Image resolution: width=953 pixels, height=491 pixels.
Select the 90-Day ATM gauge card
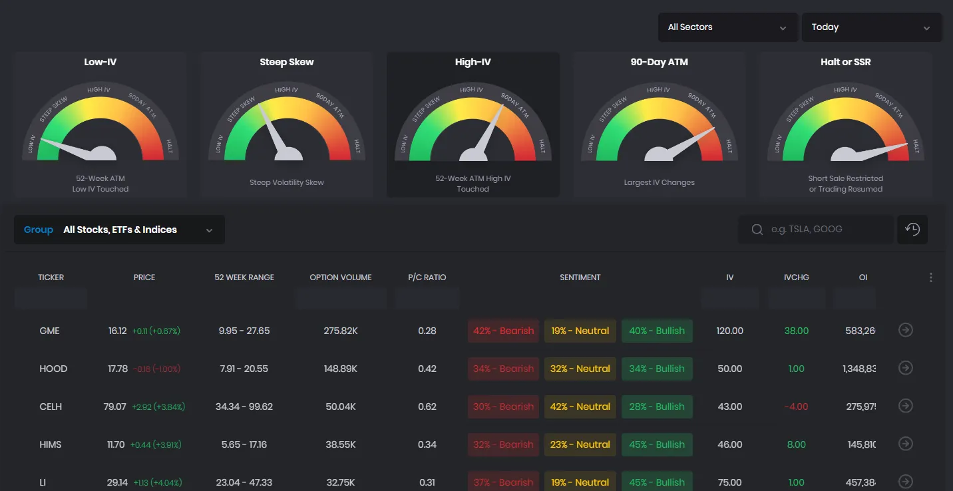[660, 125]
